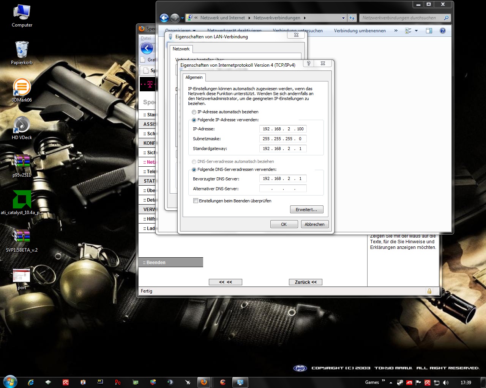
Task: Click the Erweitert... button
Action: coord(306,210)
